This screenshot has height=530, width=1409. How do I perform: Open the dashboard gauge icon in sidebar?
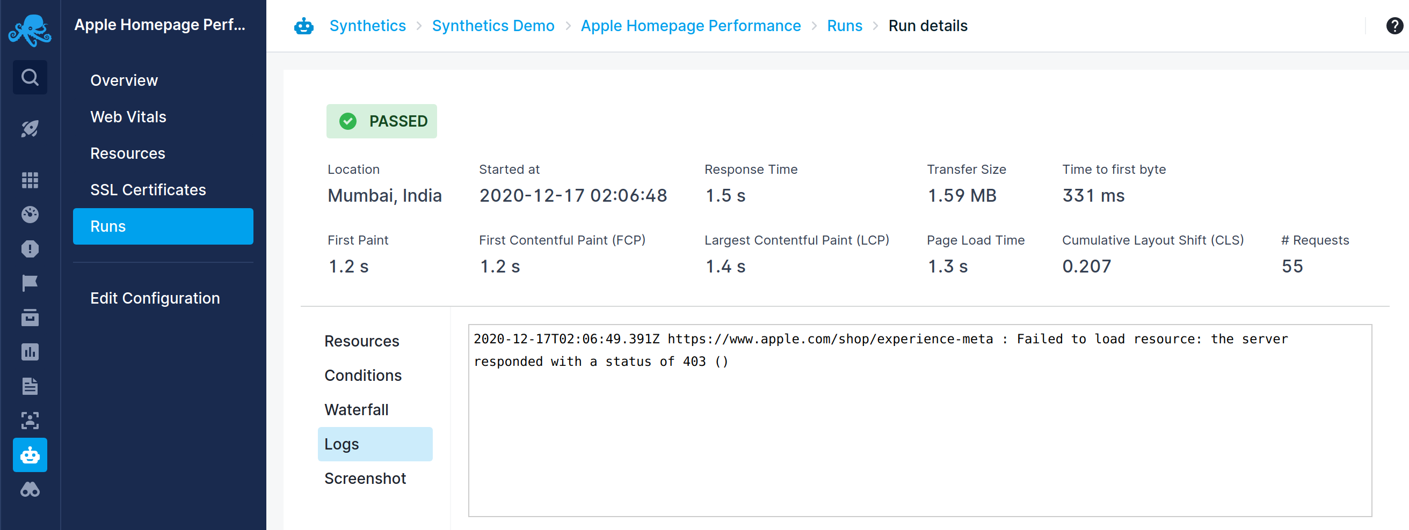pos(30,214)
